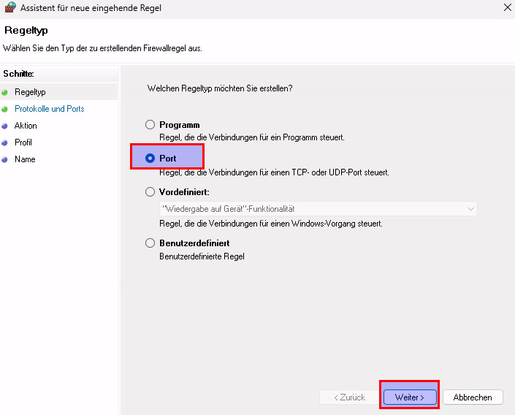Click the green bullet beside Regeltyp step
Image resolution: width=515 pixels, height=415 pixels.
pos(5,92)
